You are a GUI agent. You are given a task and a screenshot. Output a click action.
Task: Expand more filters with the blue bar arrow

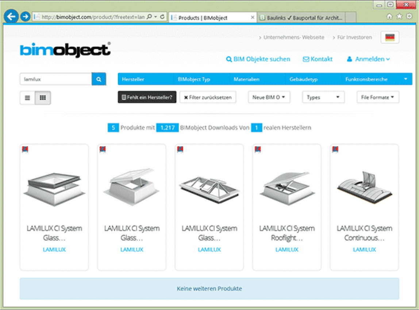[405, 79]
